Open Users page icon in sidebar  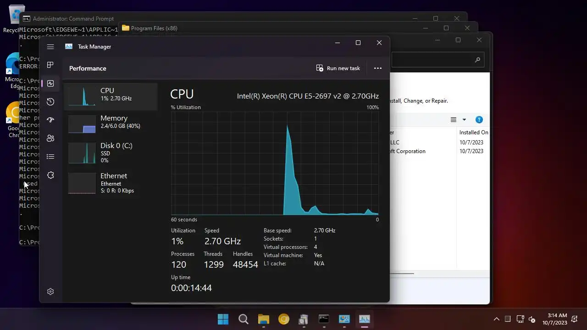(x=50, y=138)
